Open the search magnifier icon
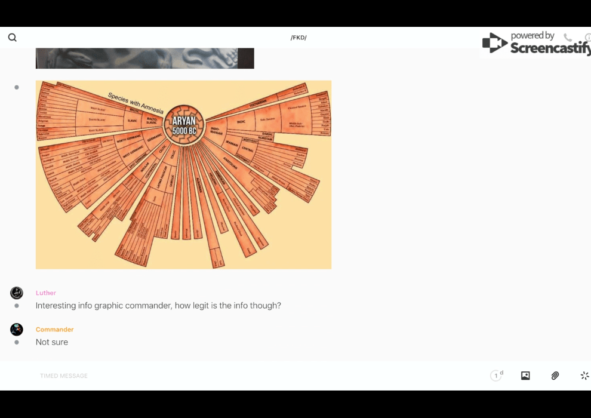Image resolution: width=591 pixels, height=418 pixels. 12,38
